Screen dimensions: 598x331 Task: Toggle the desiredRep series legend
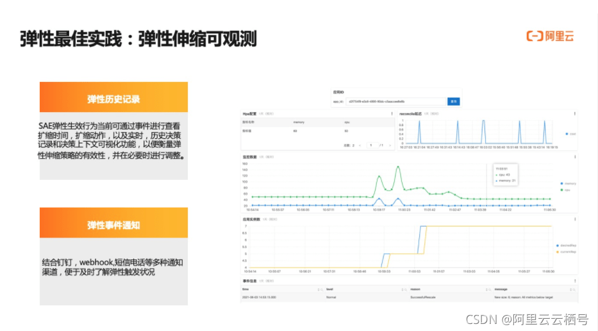coord(567,245)
